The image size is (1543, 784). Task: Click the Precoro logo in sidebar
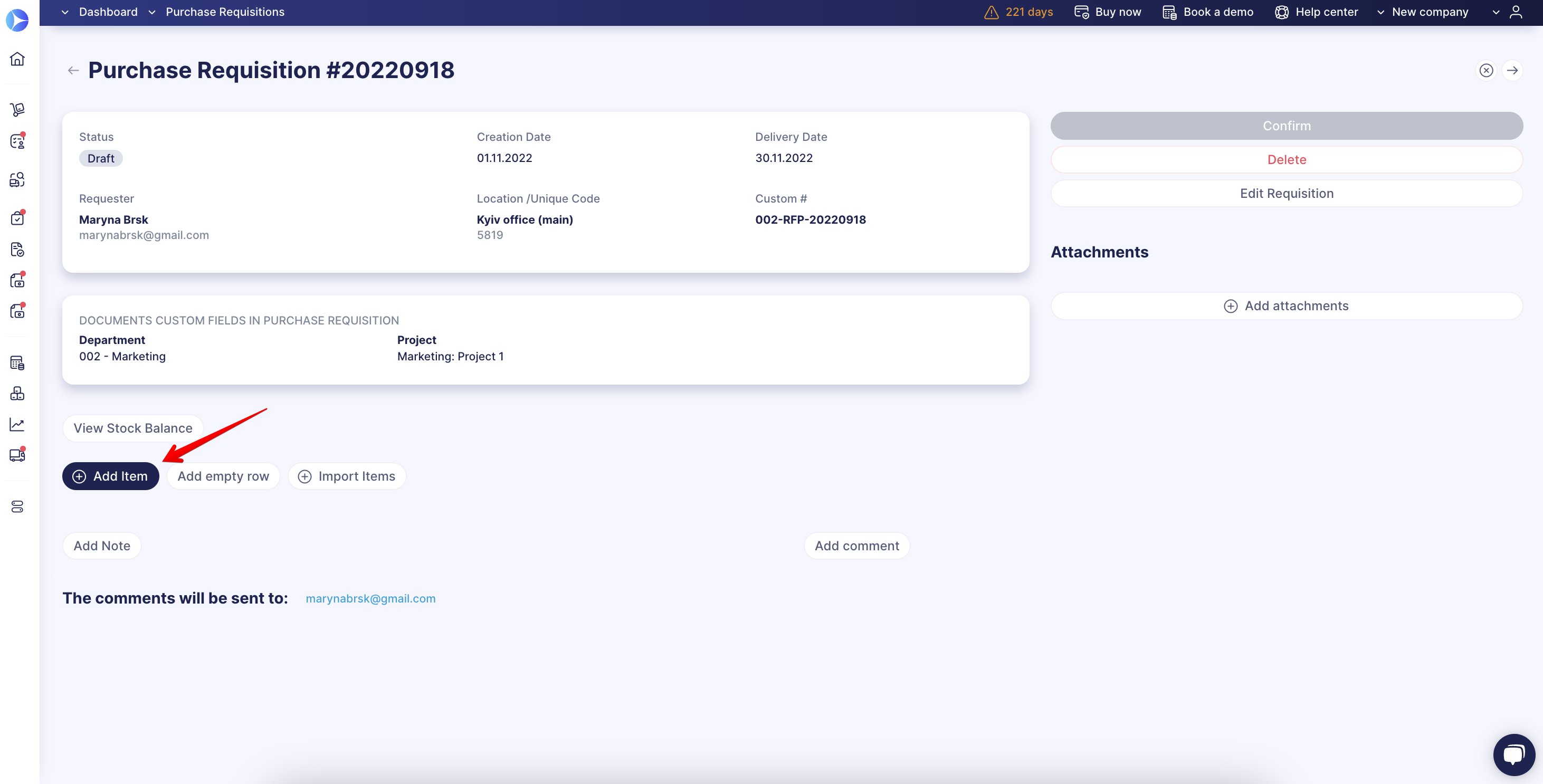[17, 20]
